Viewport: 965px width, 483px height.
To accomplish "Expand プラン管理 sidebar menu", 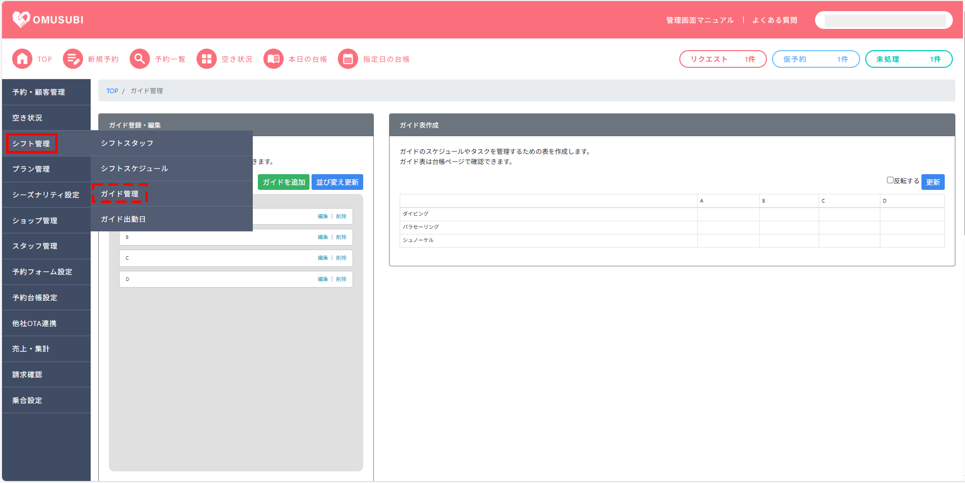I will tap(31, 169).
